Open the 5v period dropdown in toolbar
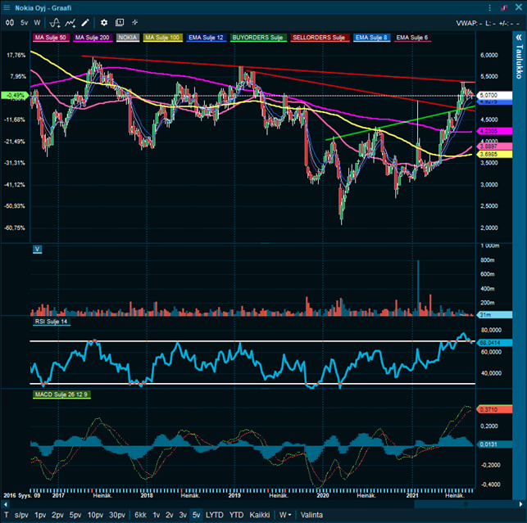527x523 pixels. [25, 22]
